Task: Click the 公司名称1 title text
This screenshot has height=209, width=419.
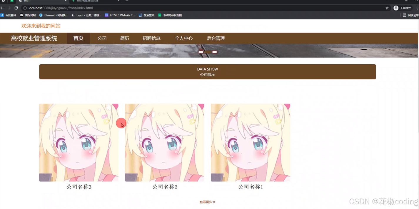Action: click(251, 187)
